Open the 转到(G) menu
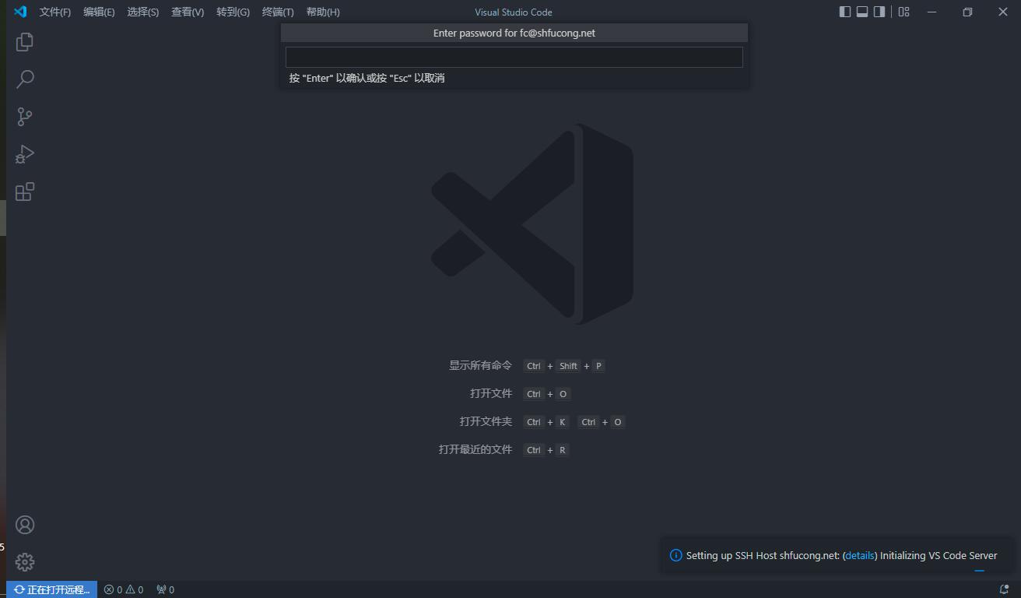The height and width of the screenshot is (598, 1021). [233, 12]
